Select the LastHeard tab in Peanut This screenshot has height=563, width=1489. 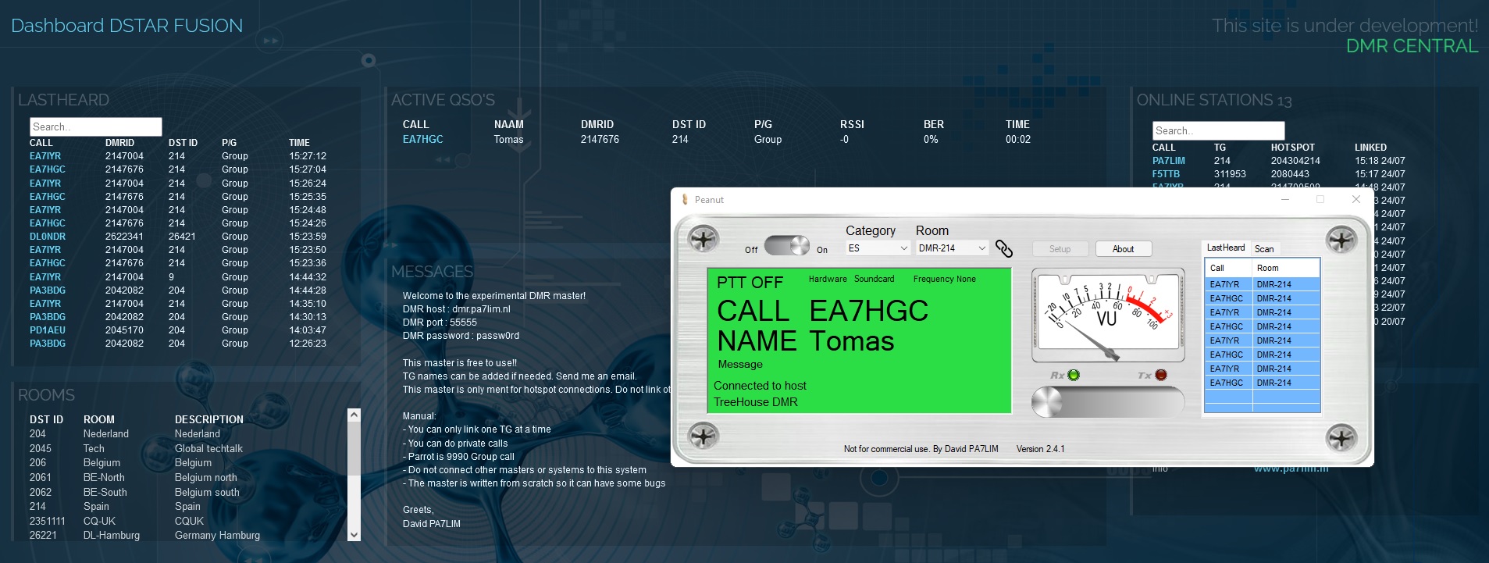(1225, 248)
